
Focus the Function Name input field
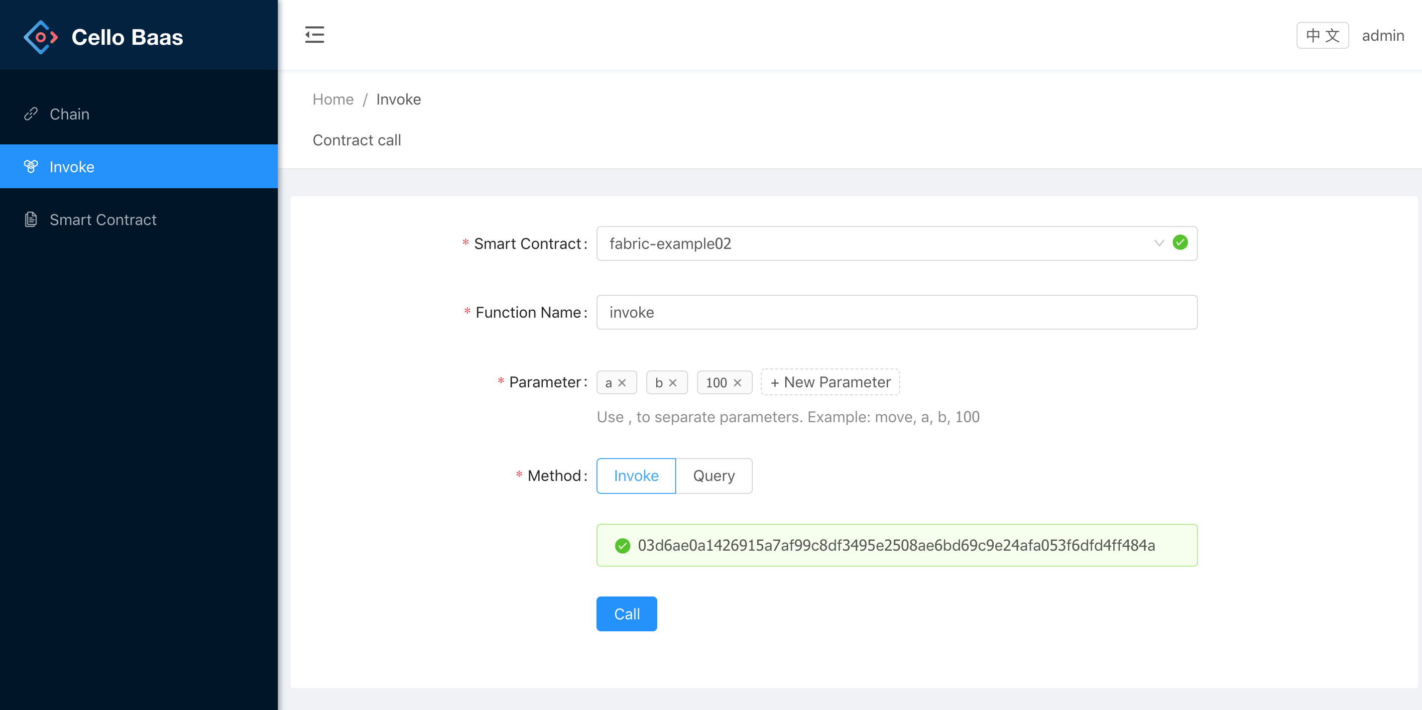(x=897, y=312)
